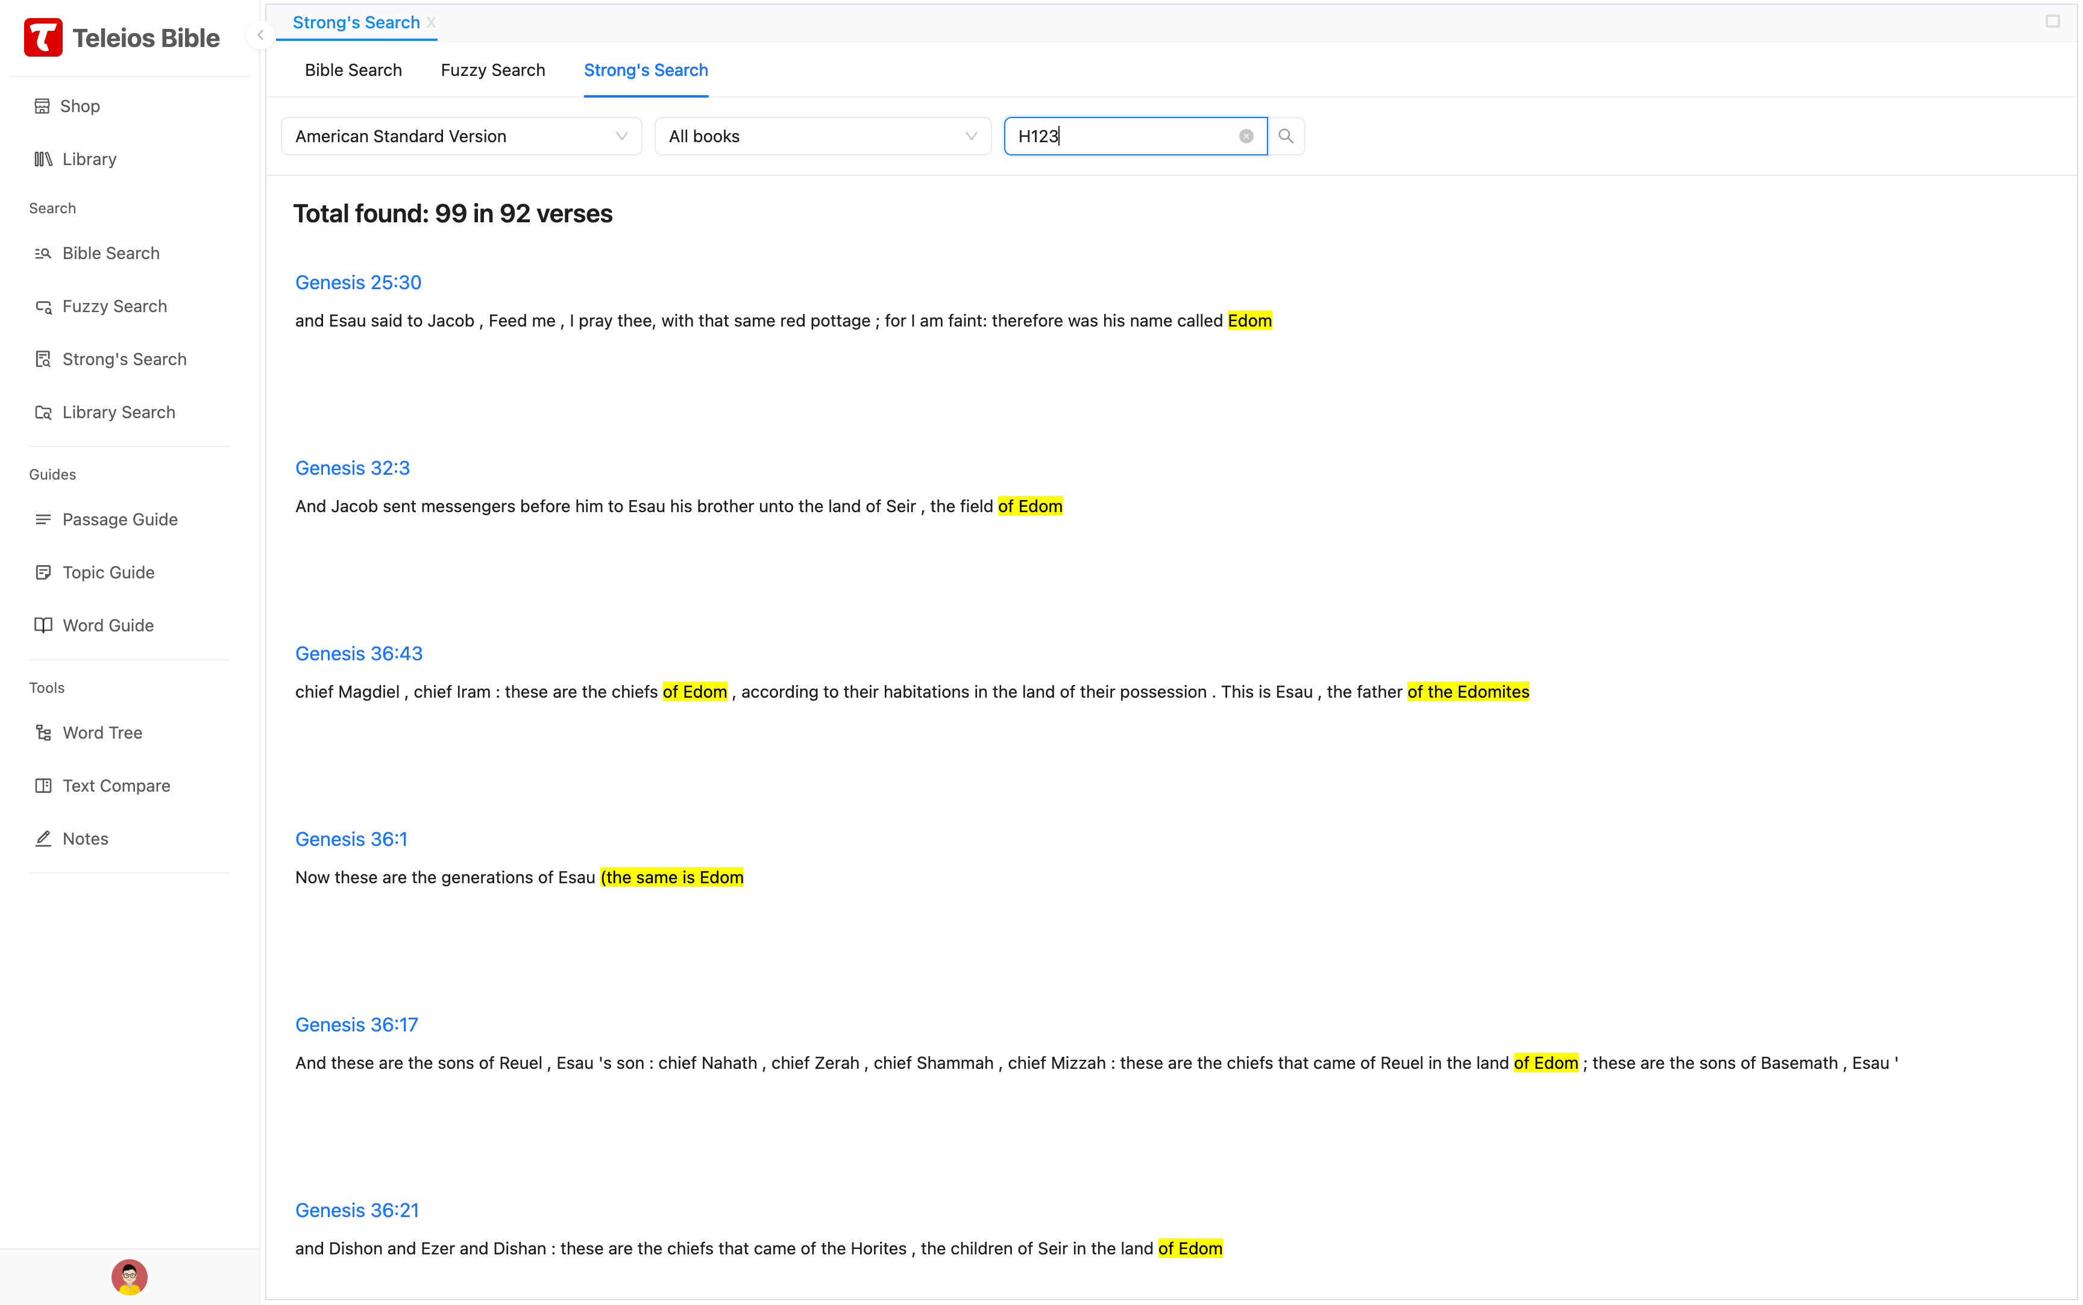Collapse the left sidebar with chevron
The width and height of the screenshot is (2083, 1305).
(x=260, y=36)
